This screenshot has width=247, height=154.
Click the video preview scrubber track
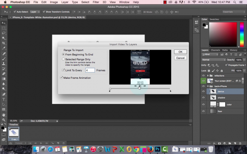140,89
